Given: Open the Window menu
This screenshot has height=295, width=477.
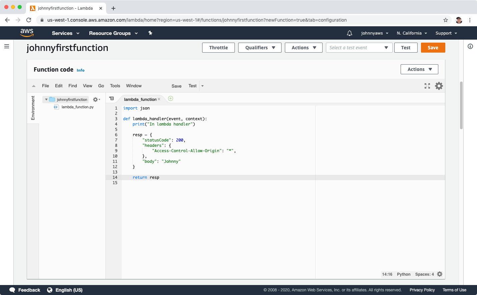Looking at the screenshot, I should (134, 86).
